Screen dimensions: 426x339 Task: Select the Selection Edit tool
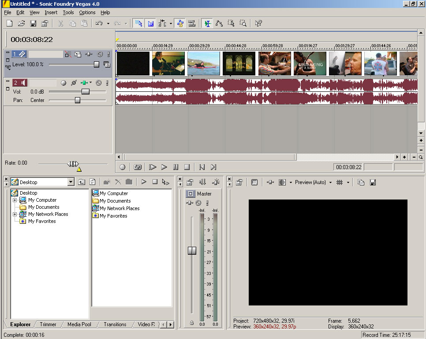231,23
